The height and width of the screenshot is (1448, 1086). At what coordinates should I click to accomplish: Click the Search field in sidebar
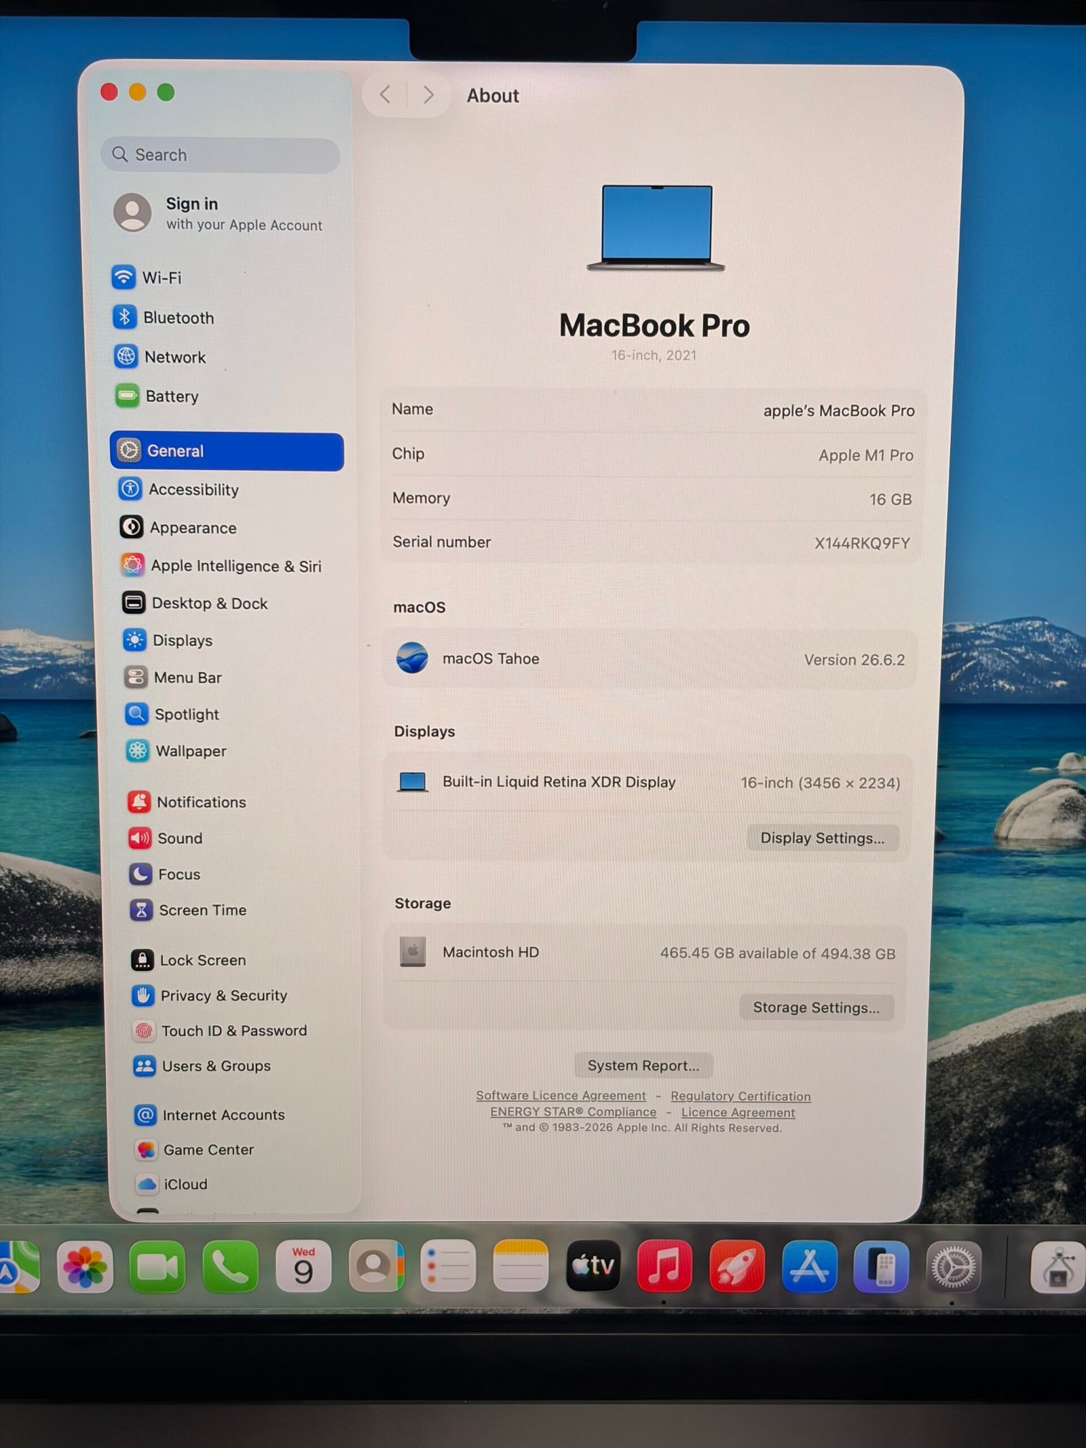(221, 155)
